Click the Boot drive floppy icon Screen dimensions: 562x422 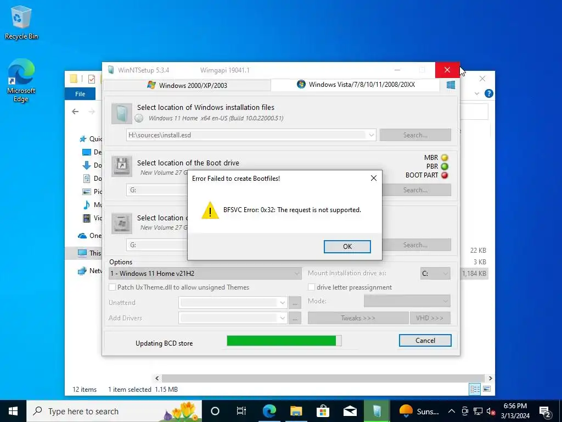tap(121, 166)
